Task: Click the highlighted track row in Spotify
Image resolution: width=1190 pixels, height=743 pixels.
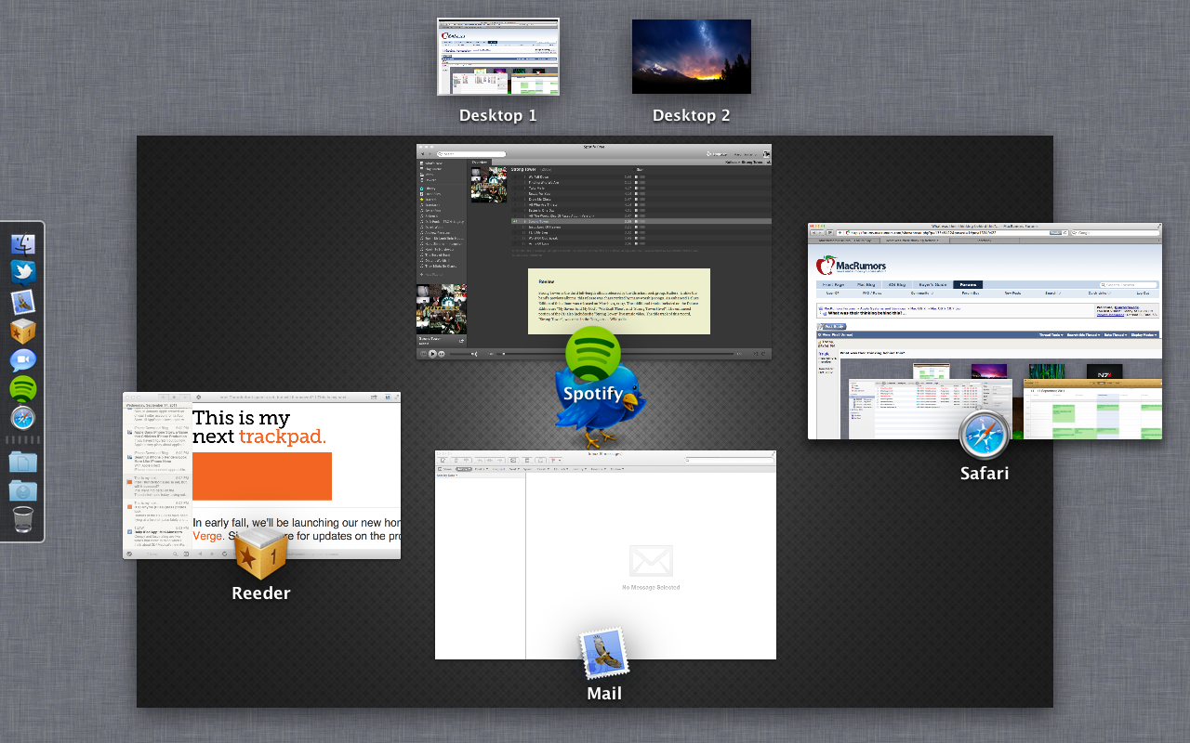Action: (640, 222)
